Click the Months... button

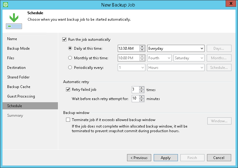point(219,58)
